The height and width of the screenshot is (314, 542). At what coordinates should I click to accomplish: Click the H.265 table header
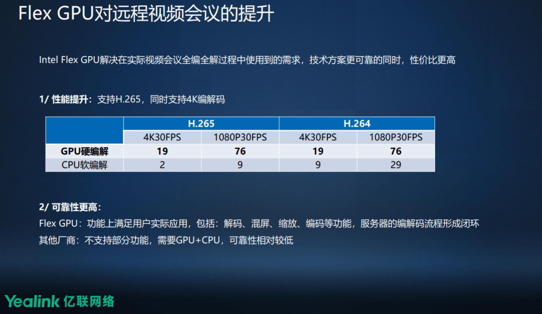point(201,123)
